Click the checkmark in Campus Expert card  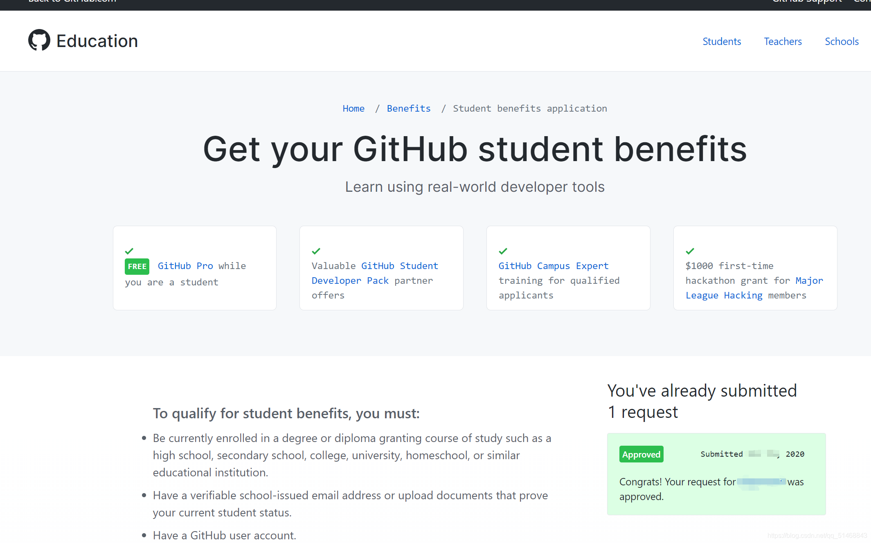(503, 251)
